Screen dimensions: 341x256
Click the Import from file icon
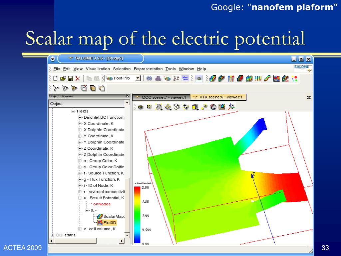tap(199, 78)
